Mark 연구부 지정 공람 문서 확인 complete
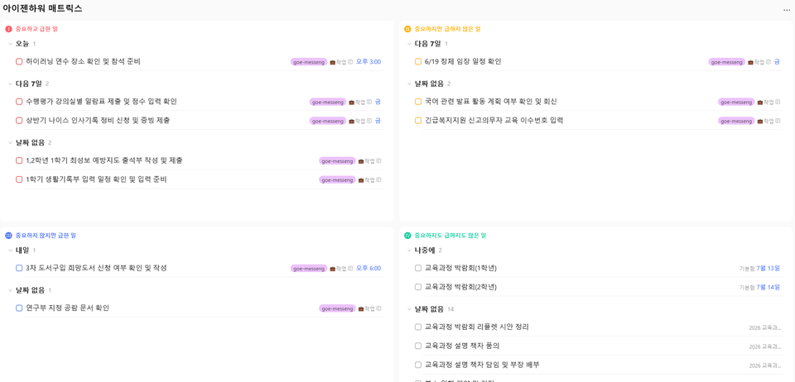The width and height of the screenshot is (795, 382). pyautogui.click(x=19, y=308)
